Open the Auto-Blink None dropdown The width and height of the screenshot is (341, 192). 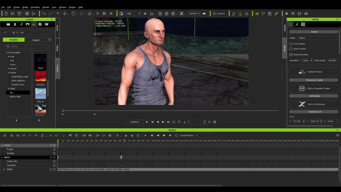coord(307,61)
